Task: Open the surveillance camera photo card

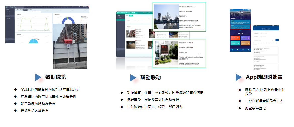Action: (165, 17)
